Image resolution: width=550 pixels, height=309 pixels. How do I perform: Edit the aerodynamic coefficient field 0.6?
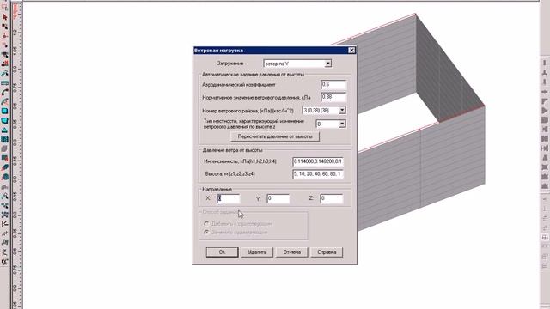(x=333, y=84)
